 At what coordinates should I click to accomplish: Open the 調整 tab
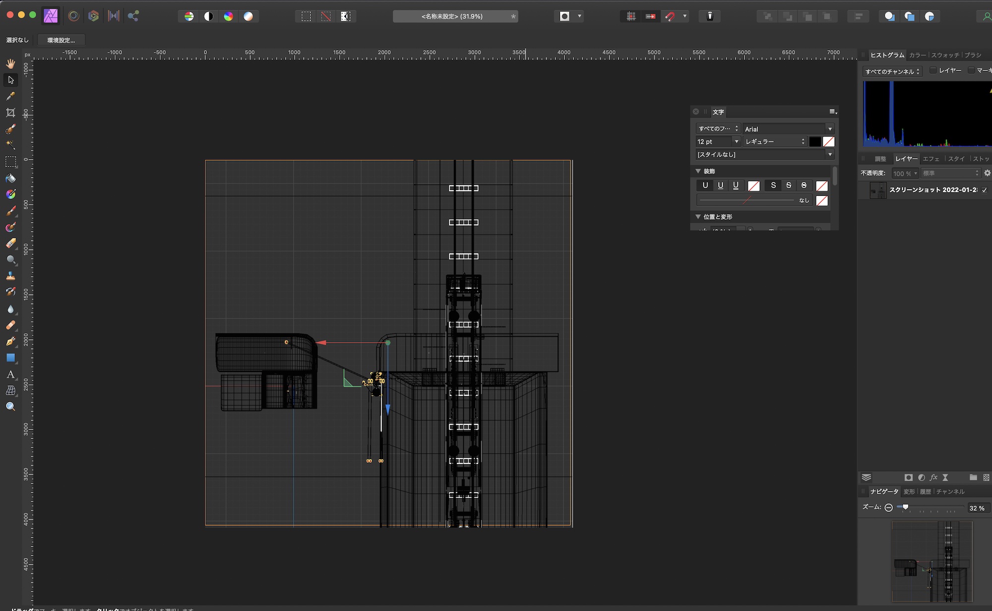pos(880,159)
